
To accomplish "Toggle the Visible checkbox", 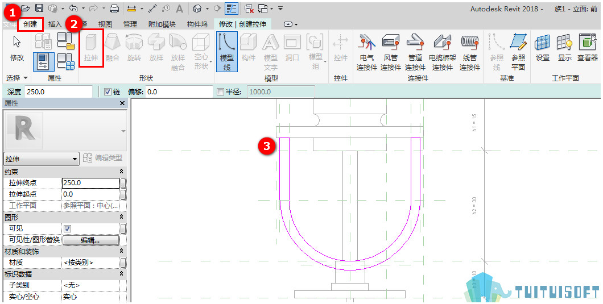I will [67, 228].
